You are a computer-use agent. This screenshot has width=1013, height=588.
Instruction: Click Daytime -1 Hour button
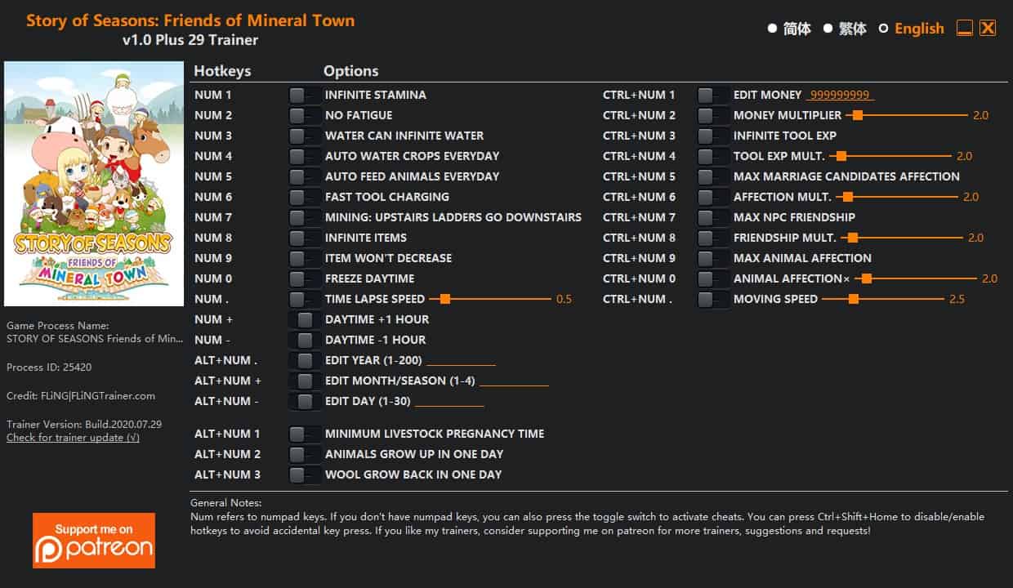(x=305, y=340)
